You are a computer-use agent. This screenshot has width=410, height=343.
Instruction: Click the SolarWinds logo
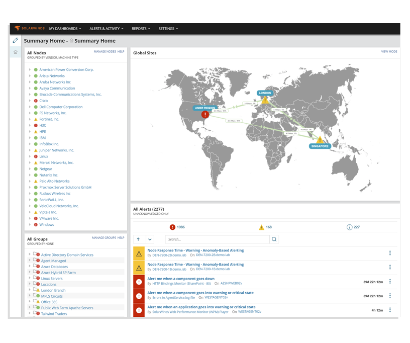30,28
